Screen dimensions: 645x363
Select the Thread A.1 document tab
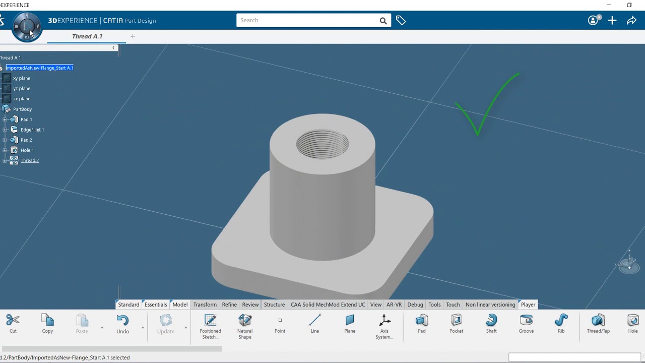tap(87, 36)
